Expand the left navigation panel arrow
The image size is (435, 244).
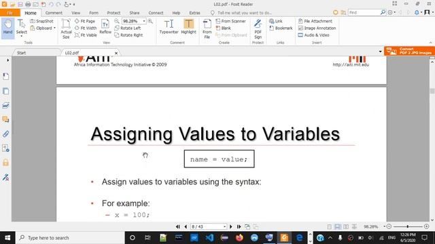(7, 60)
